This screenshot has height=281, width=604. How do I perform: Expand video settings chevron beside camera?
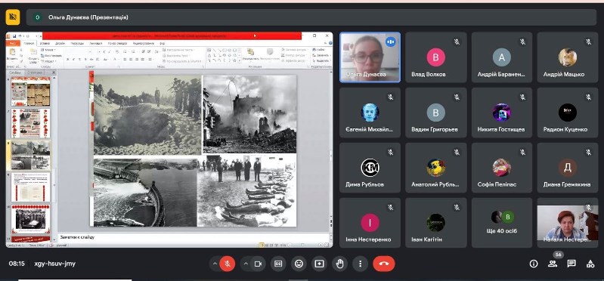click(x=246, y=264)
